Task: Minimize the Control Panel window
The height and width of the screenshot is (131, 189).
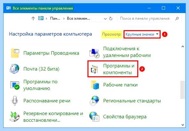Action: (x=149, y=8)
